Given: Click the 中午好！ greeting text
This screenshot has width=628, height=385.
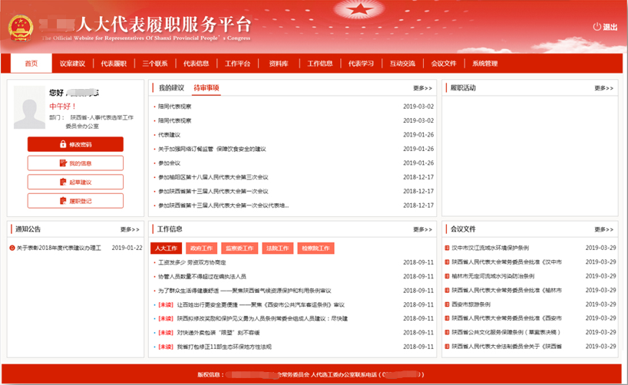Looking at the screenshot, I should [x=62, y=107].
